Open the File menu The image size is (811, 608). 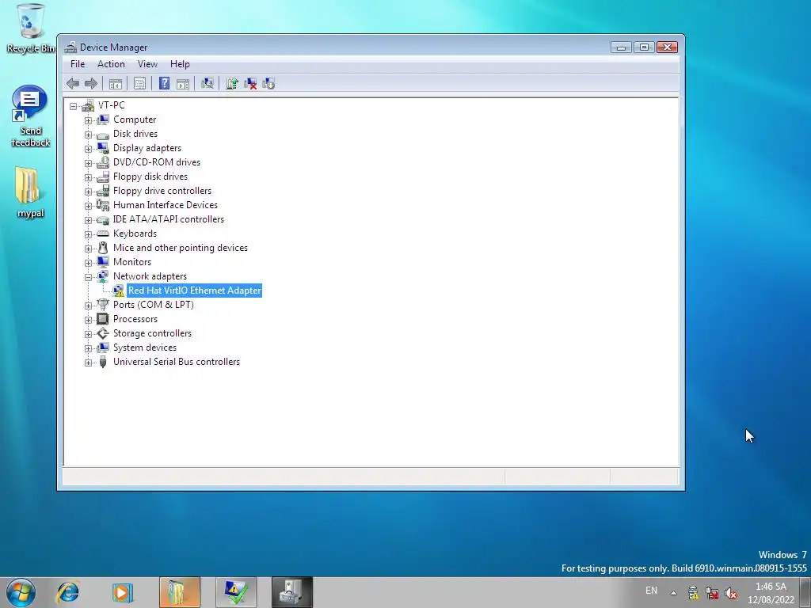coord(78,64)
